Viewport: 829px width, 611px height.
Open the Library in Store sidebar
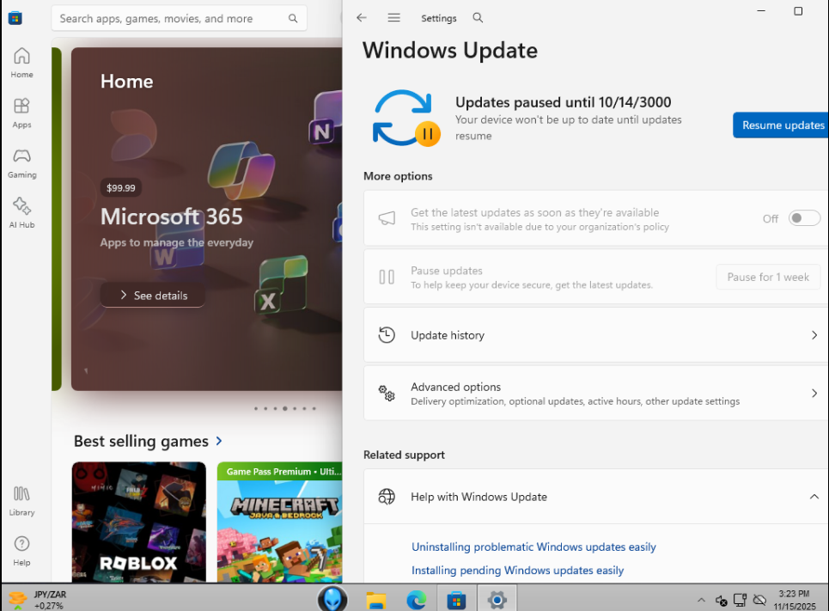21,501
